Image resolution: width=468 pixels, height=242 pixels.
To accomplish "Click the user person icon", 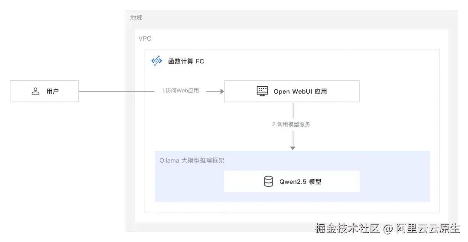I will point(36,91).
